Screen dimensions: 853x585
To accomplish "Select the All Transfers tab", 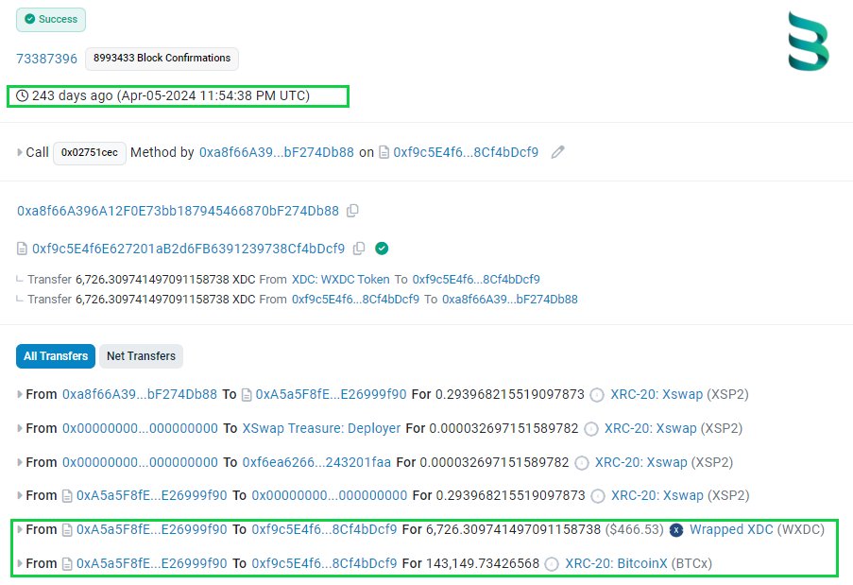I will [56, 356].
